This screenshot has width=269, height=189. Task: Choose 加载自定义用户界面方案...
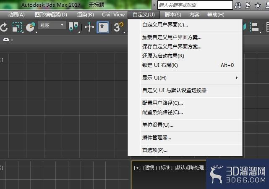pos(185,37)
